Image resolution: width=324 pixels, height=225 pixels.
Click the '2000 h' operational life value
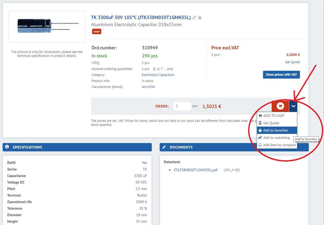(x=141, y=202)
